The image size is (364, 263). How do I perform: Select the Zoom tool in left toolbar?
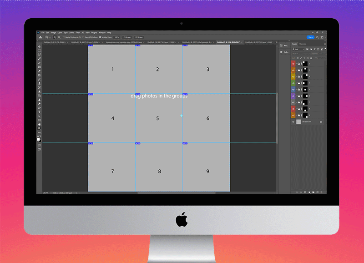click(39, 128)
